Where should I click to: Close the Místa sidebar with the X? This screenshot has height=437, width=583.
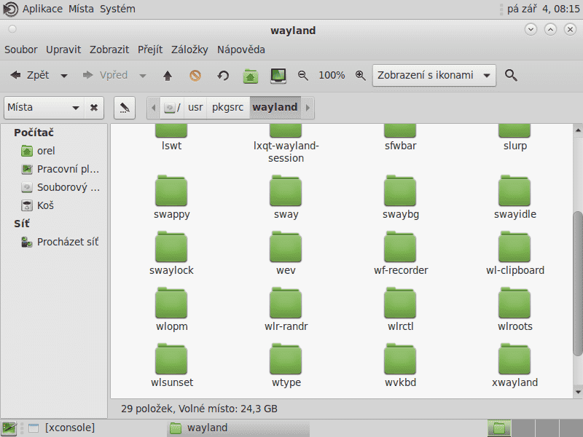(94, 108)
